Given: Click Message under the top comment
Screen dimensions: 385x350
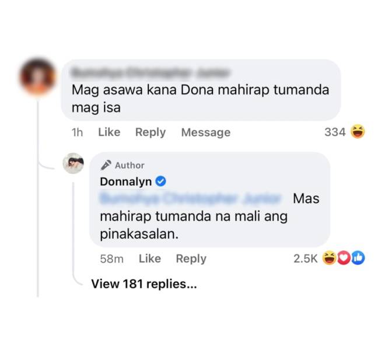Looking at the screenshot, I should click(x=206, y=132).
